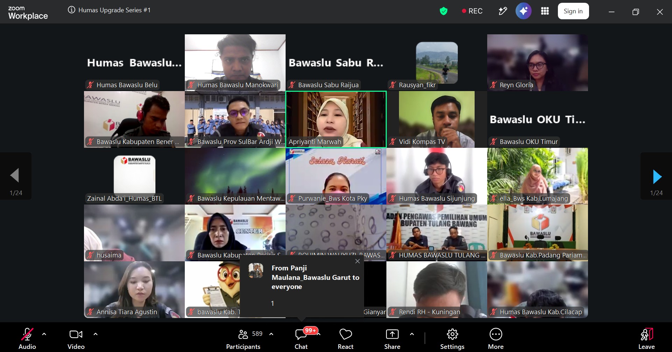The image size is (672, 352).
Task: Open the apps grid icon
Action: [545, 11]
